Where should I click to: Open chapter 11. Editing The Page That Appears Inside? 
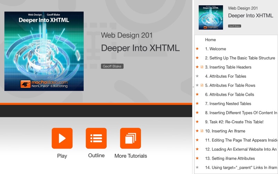[241, 140]
